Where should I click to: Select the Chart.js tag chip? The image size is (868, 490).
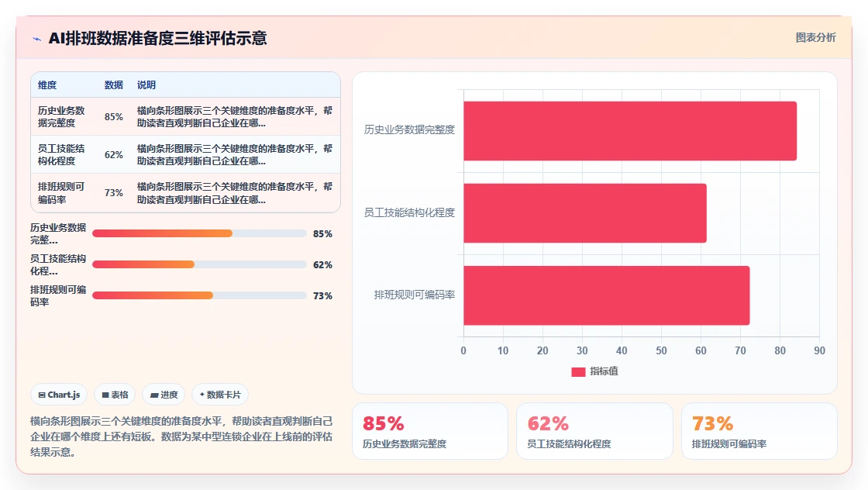tap(59, 395)
